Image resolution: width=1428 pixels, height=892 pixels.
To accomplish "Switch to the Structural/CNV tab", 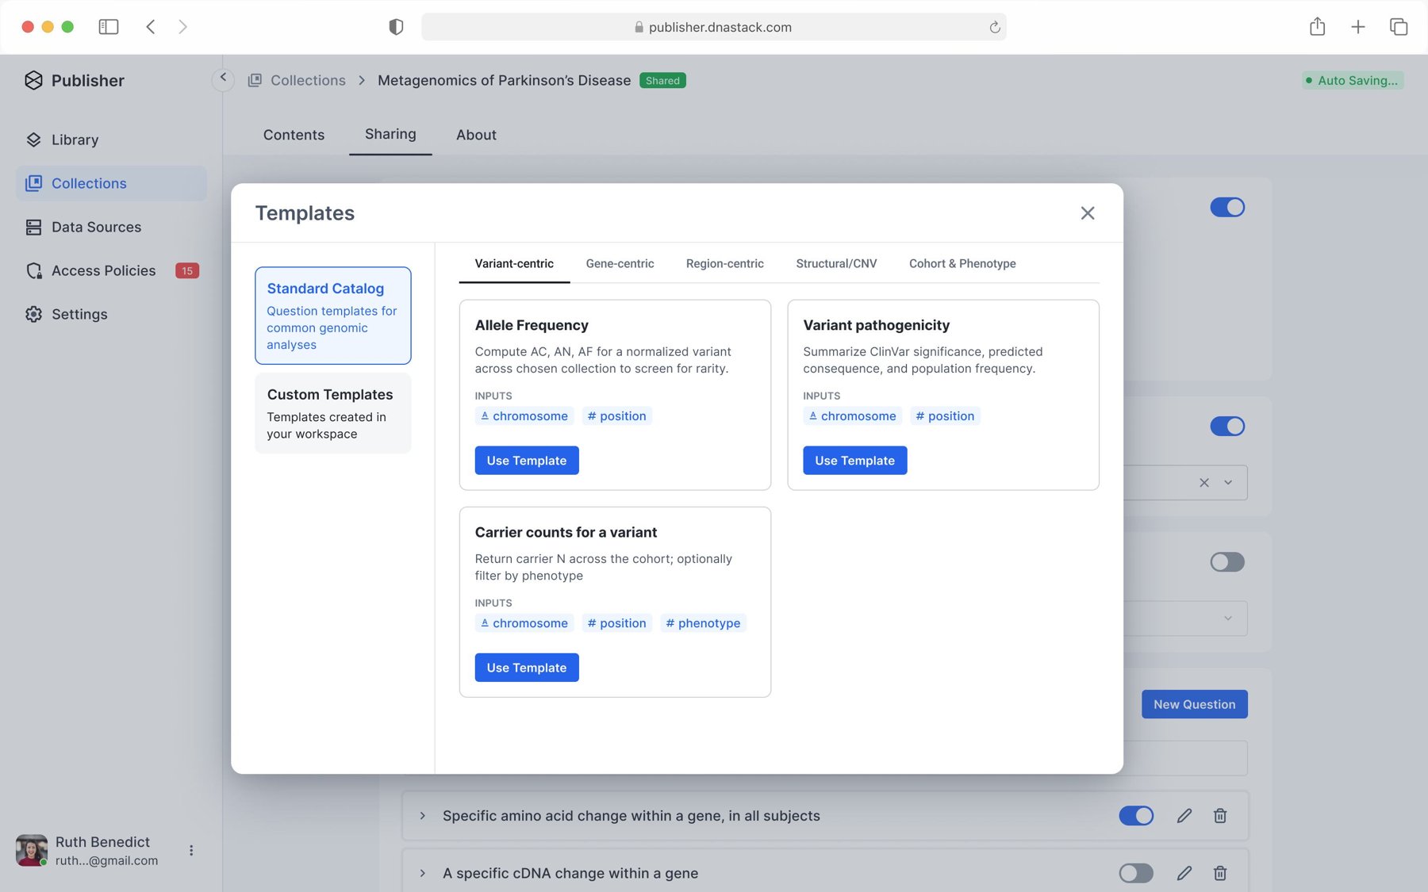I will [x=836, y=263].
